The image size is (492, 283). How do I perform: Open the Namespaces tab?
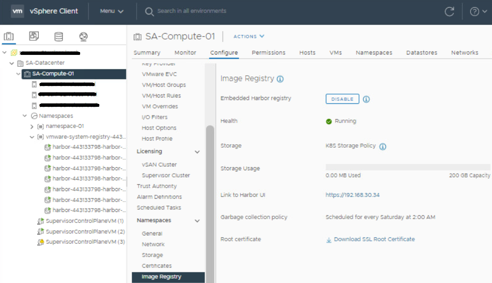point(374,52)
